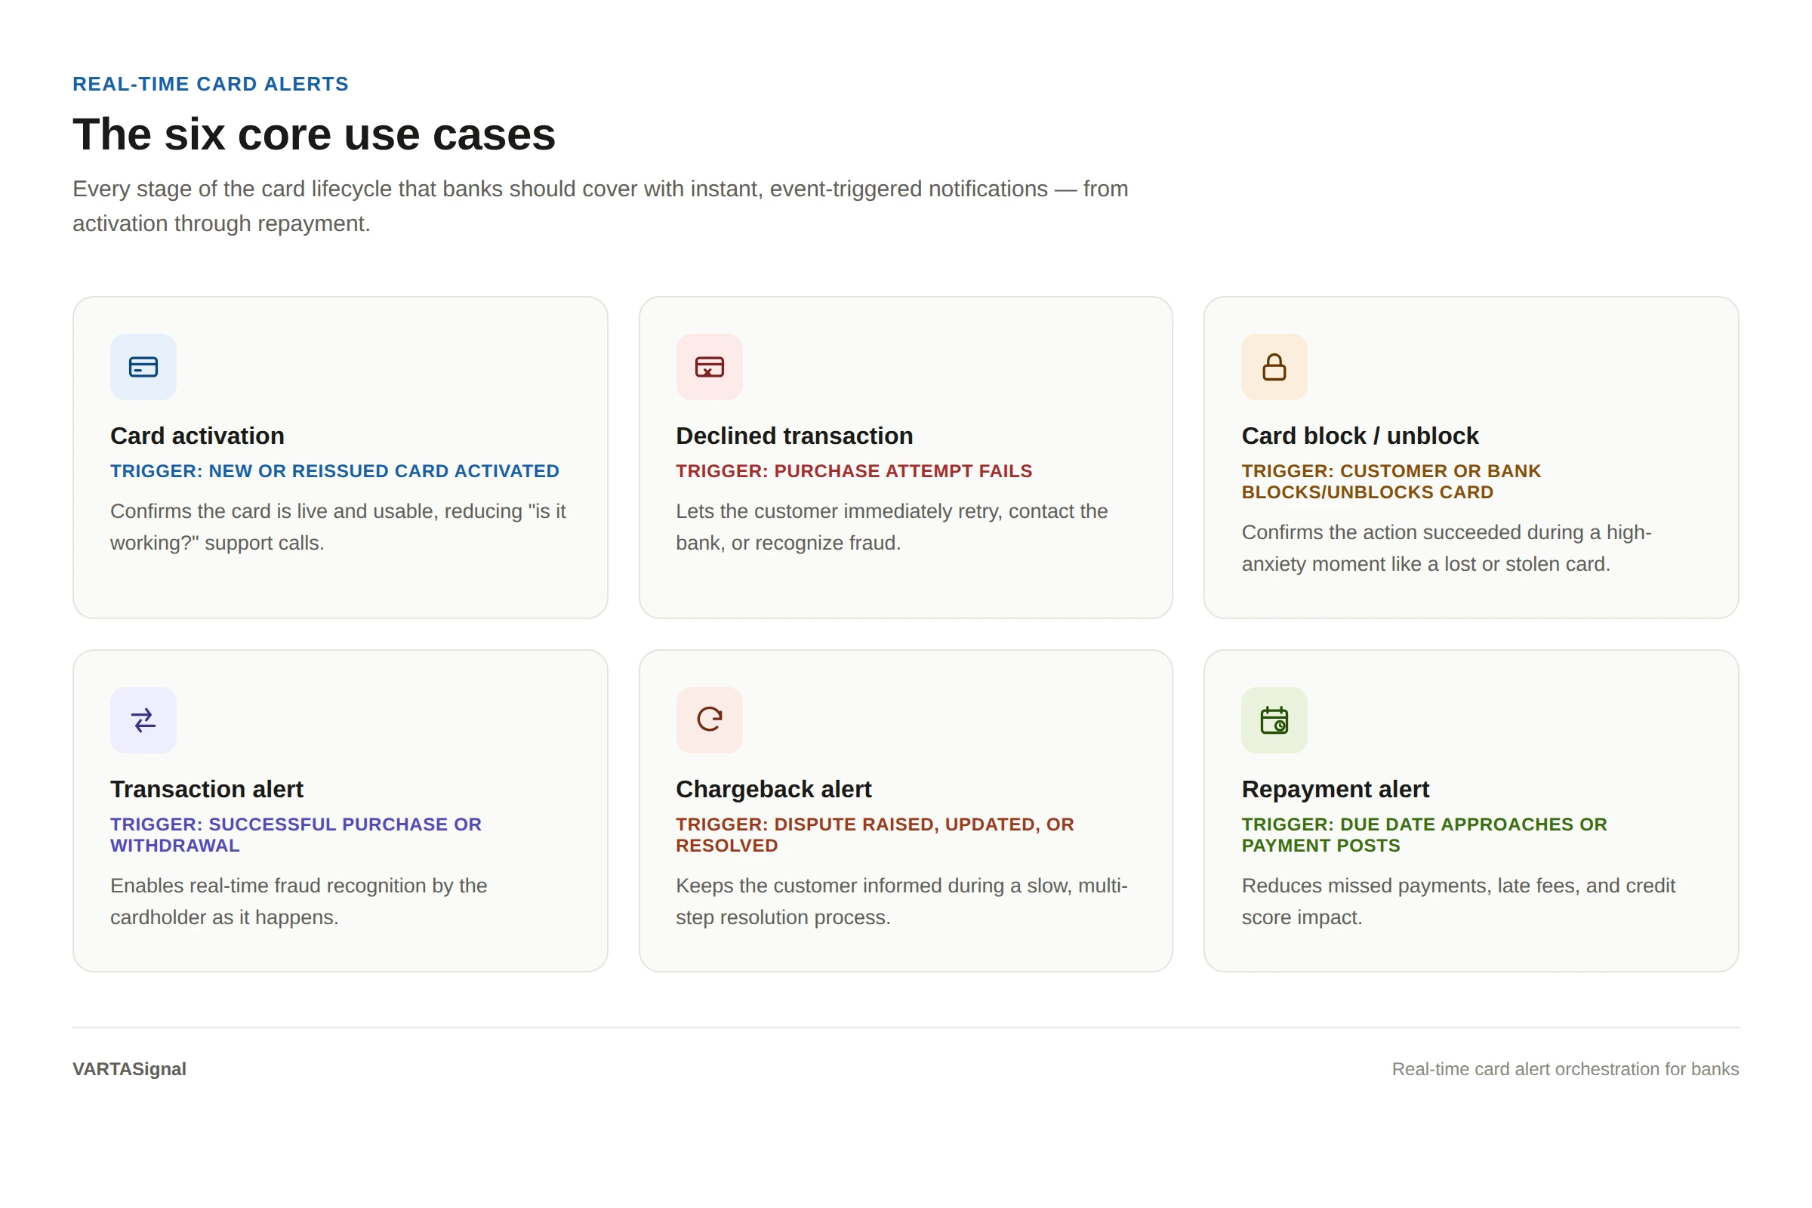Click the swap arrows Transaction alert icon
Screen dimensions: 1812x1208
143,720
